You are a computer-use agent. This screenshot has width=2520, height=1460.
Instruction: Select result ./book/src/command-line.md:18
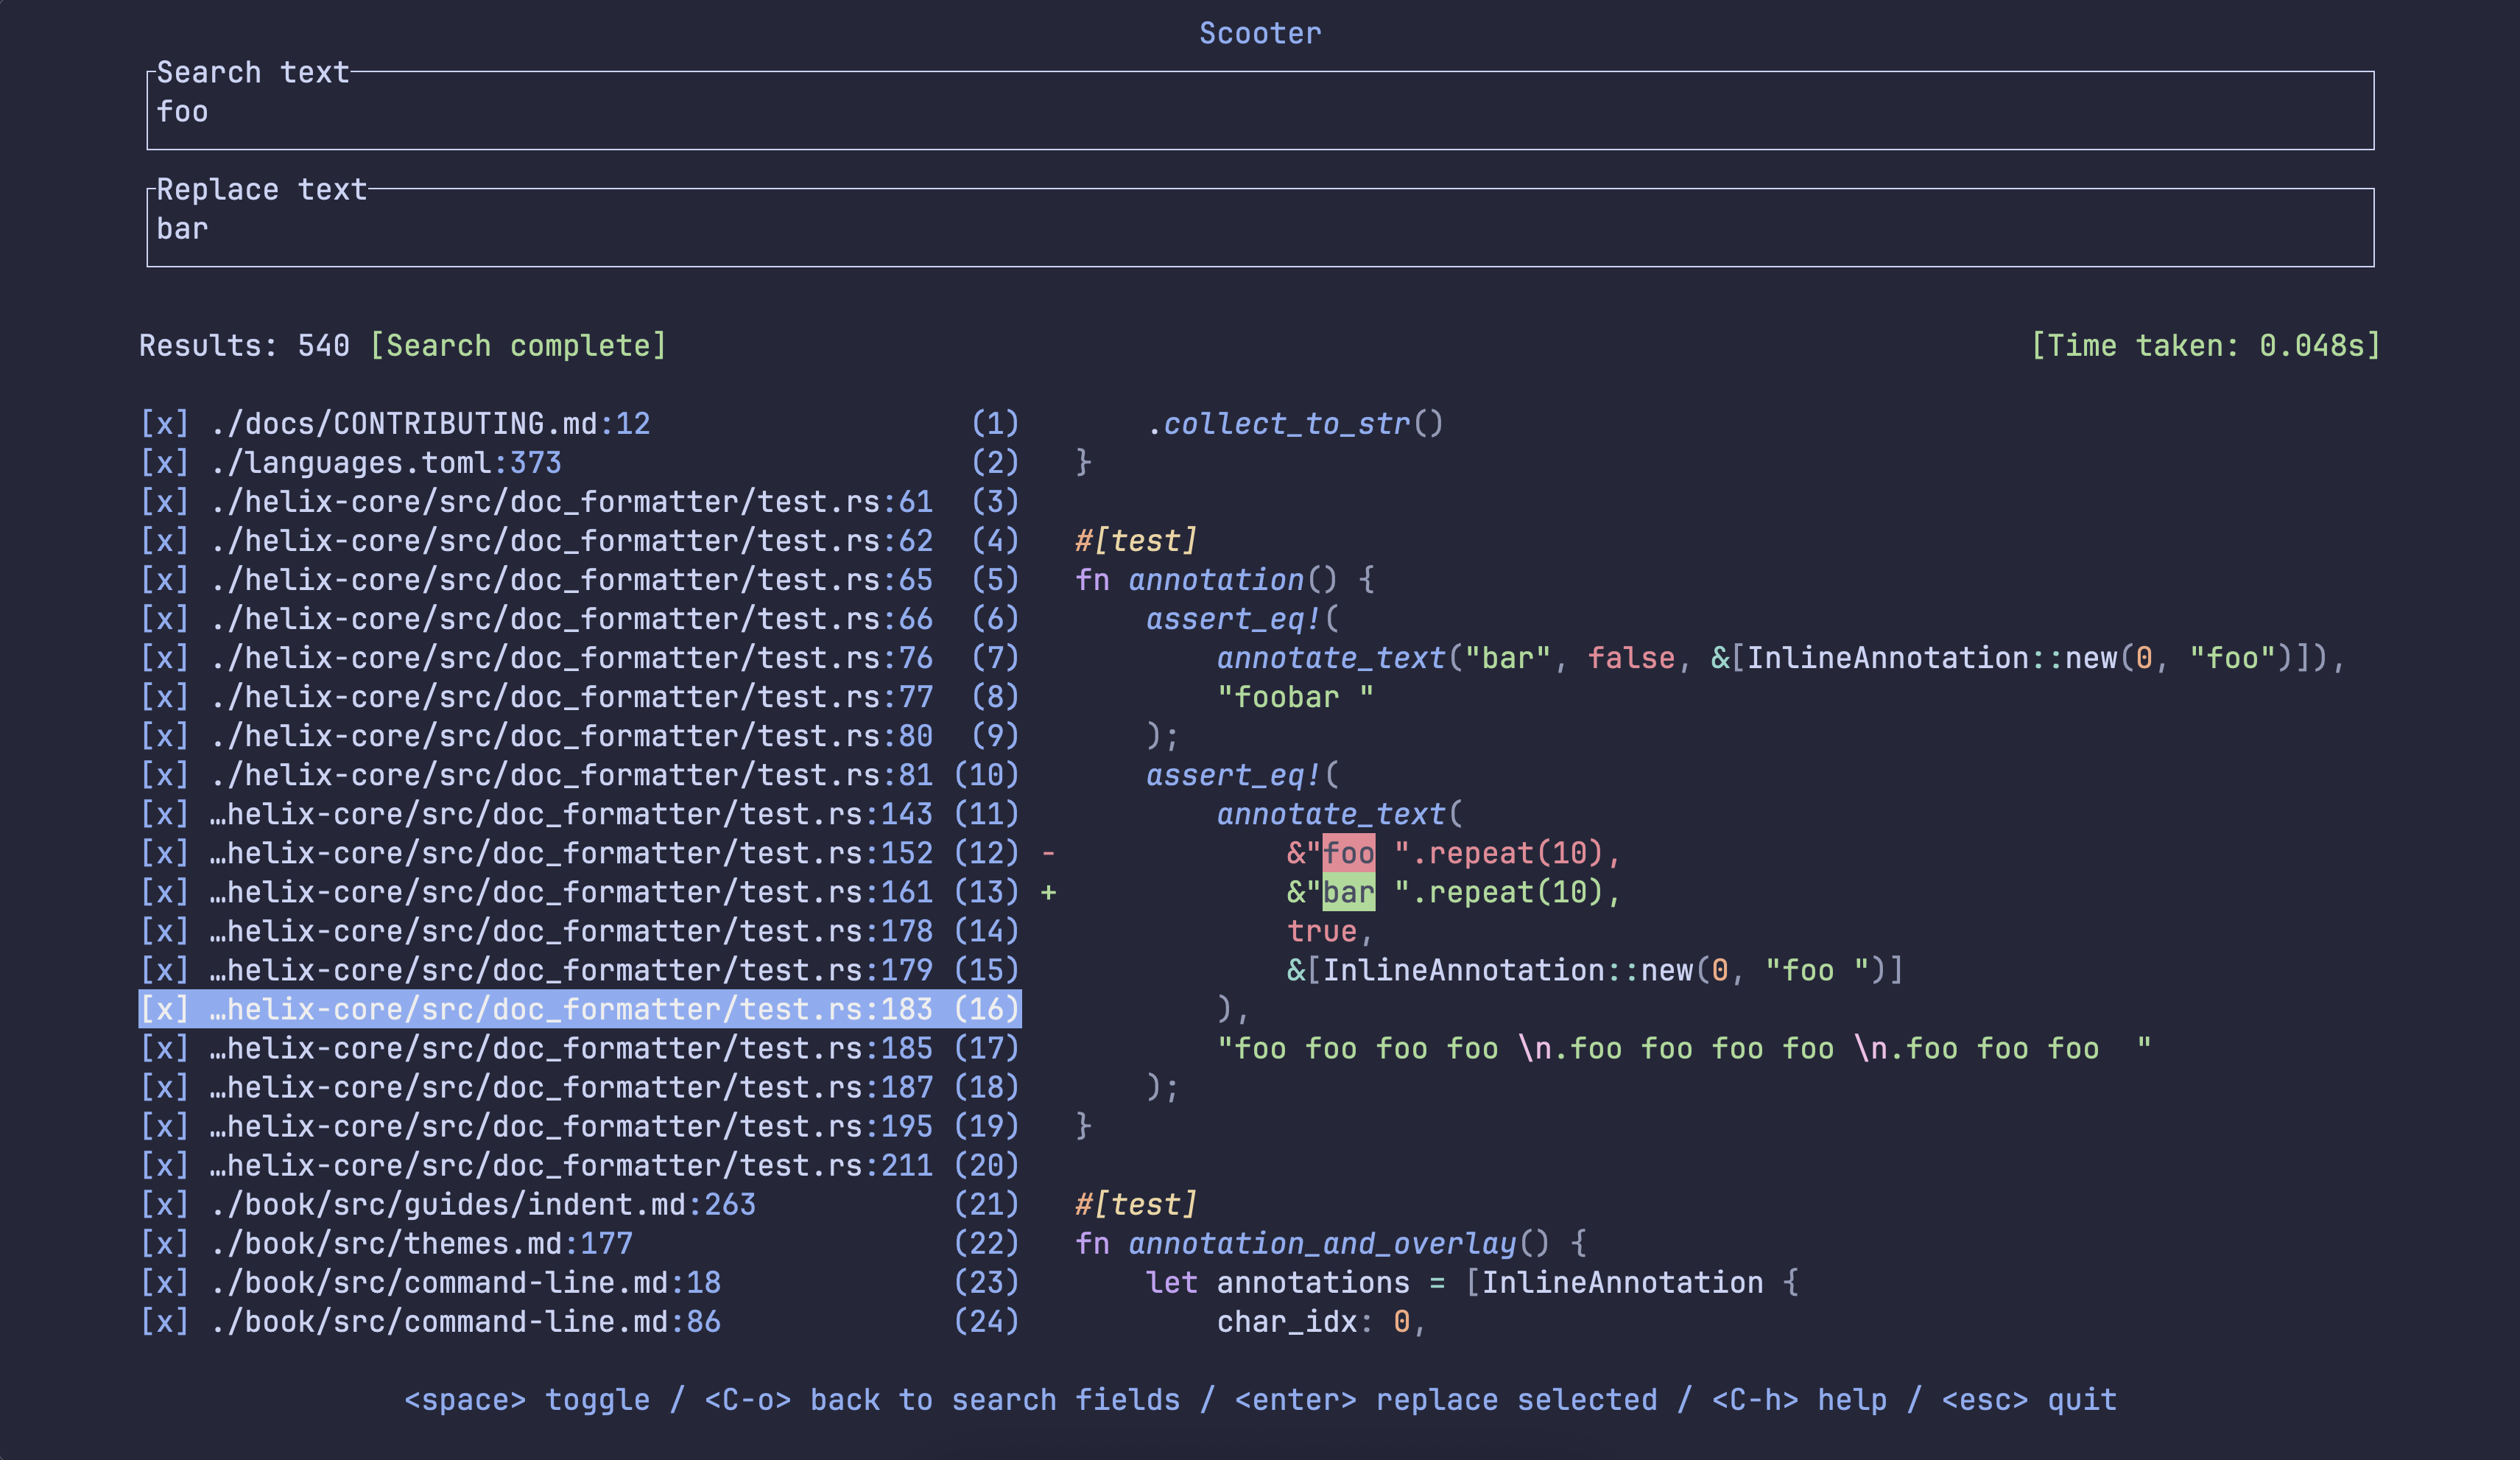(x=580, y=1282)
